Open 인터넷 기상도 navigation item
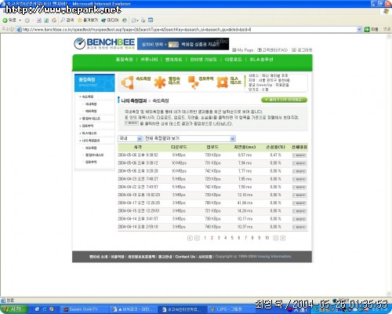This screenshot has height=314, width=392. (x=203, y=60)
